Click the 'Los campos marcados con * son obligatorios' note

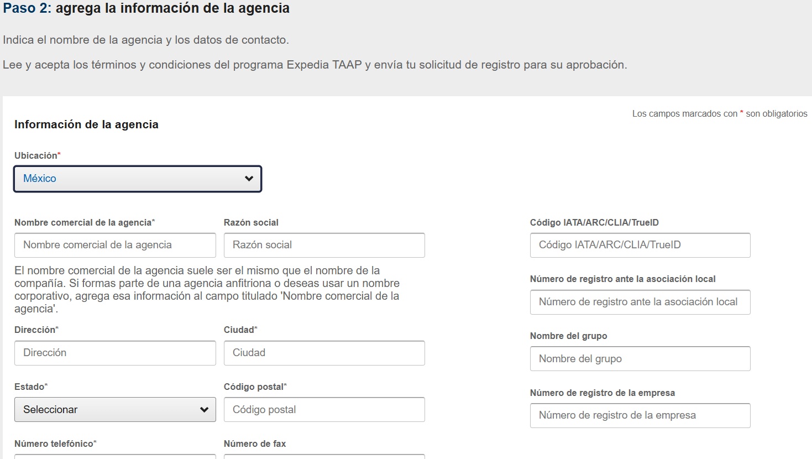point(720,113)
